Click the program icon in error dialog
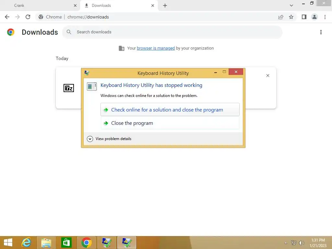 (92, 86)
